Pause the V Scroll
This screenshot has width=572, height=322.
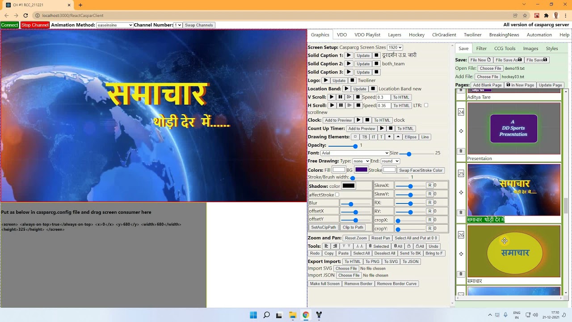coord(340,97)
